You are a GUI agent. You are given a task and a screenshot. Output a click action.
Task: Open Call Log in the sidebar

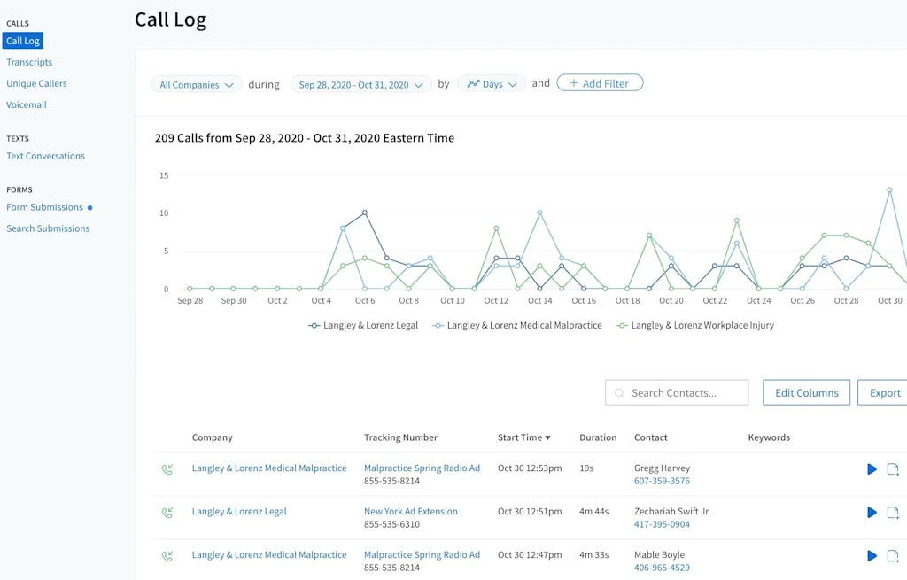pyautogui.click(x=23, y=41)
